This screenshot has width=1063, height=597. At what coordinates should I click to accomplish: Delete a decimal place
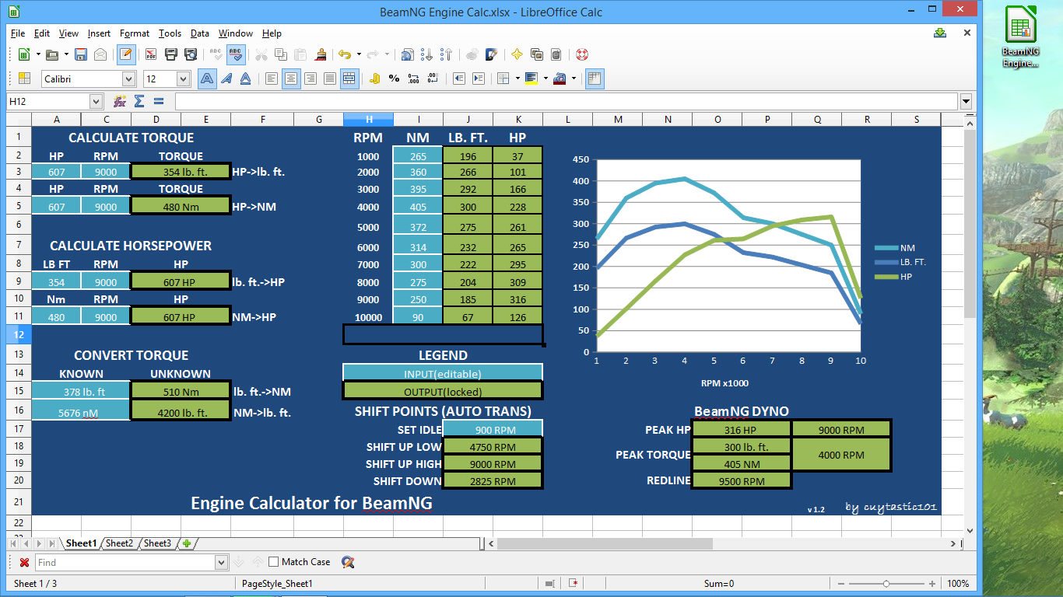[x=433, y=79]
